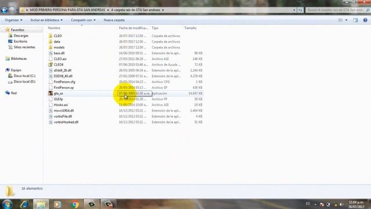
Task: Open Disco local (C:) drive
Action: 24,76
